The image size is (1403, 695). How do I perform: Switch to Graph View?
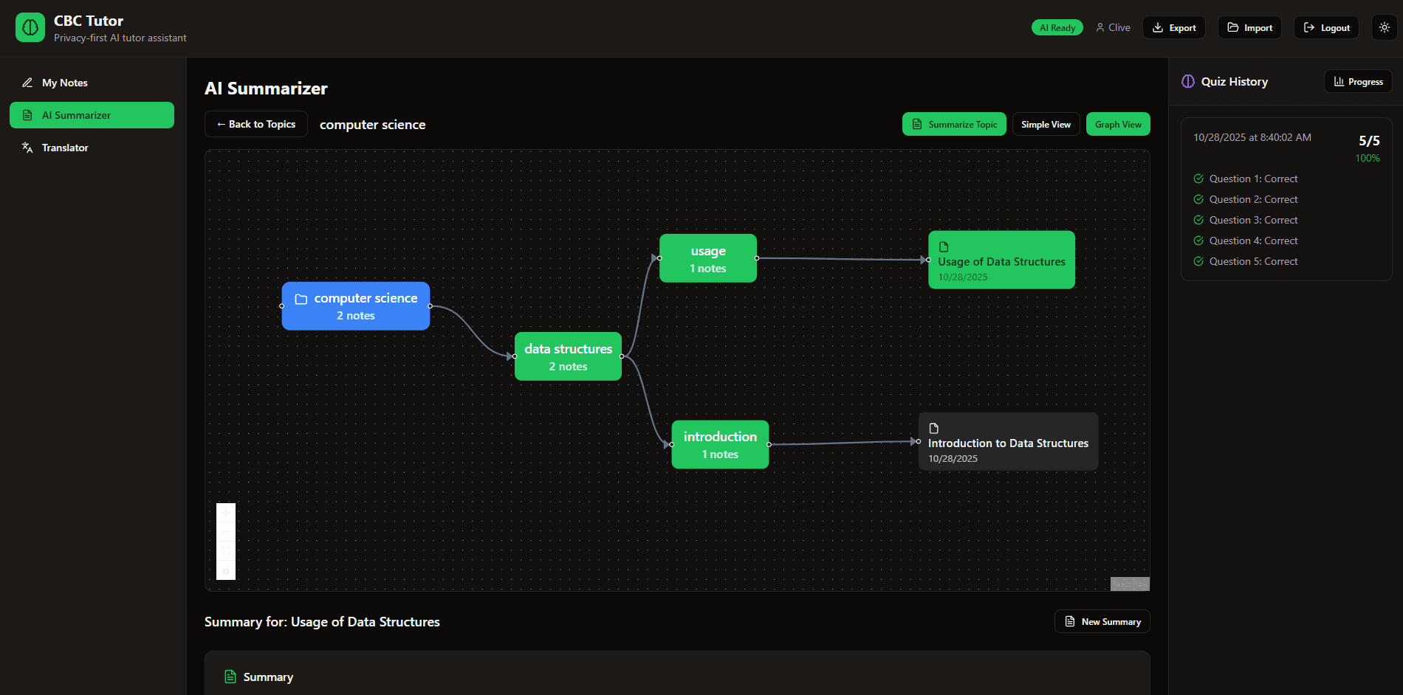tap(1118, 125)
